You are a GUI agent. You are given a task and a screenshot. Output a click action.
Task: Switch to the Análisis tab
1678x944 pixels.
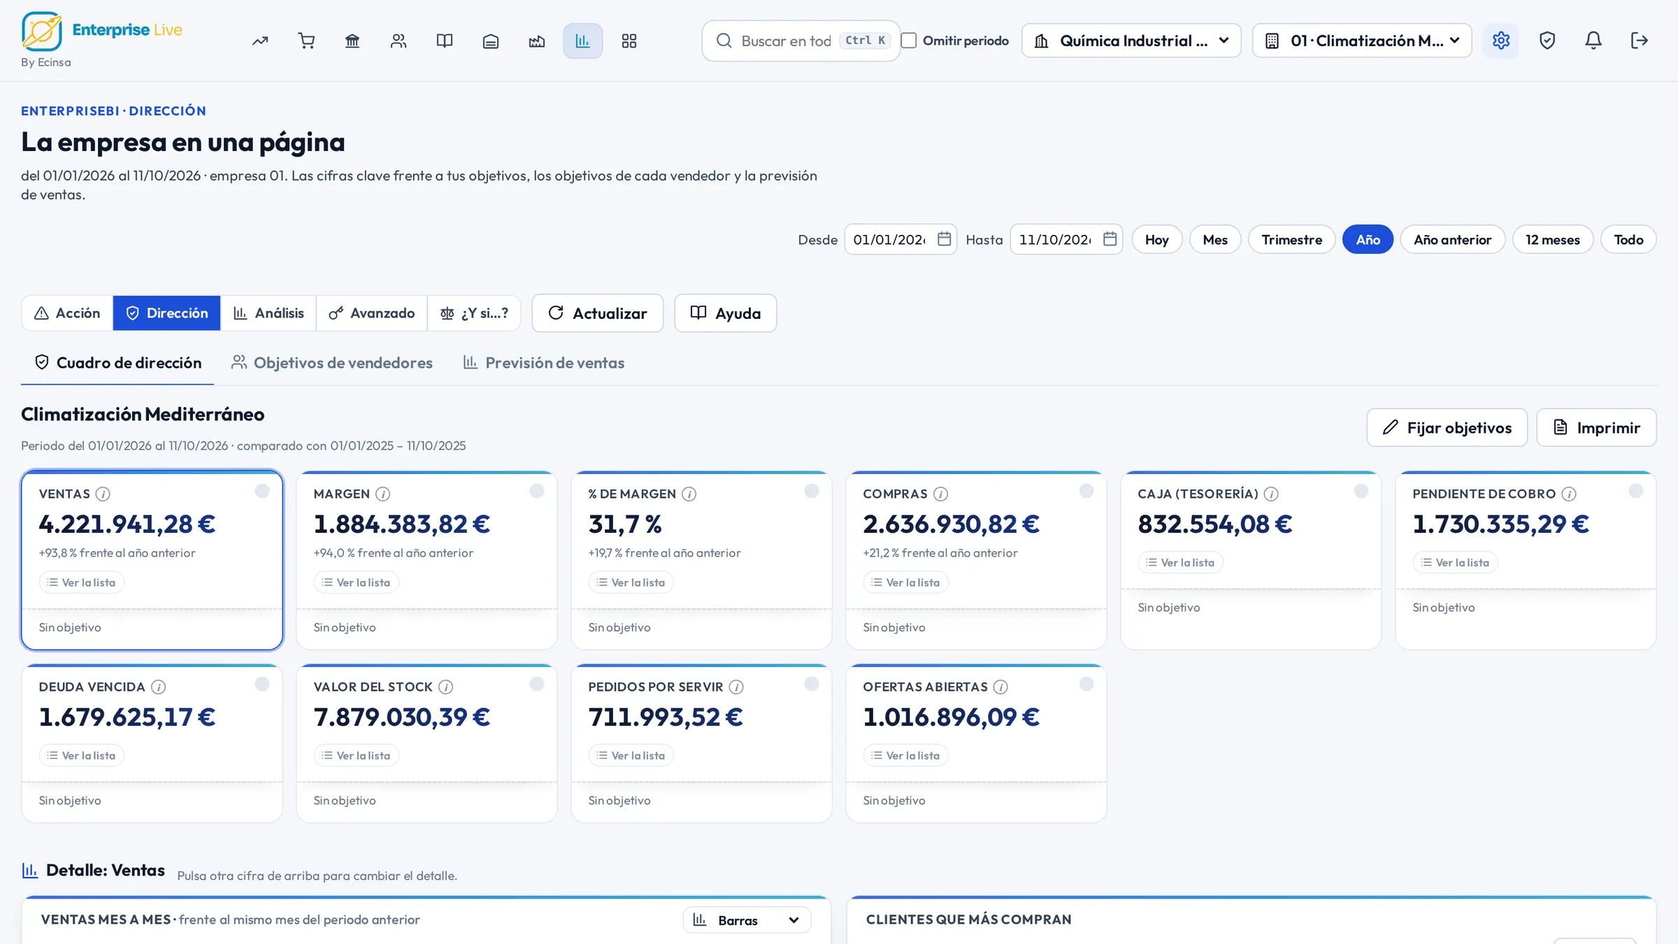click(268, 313)
